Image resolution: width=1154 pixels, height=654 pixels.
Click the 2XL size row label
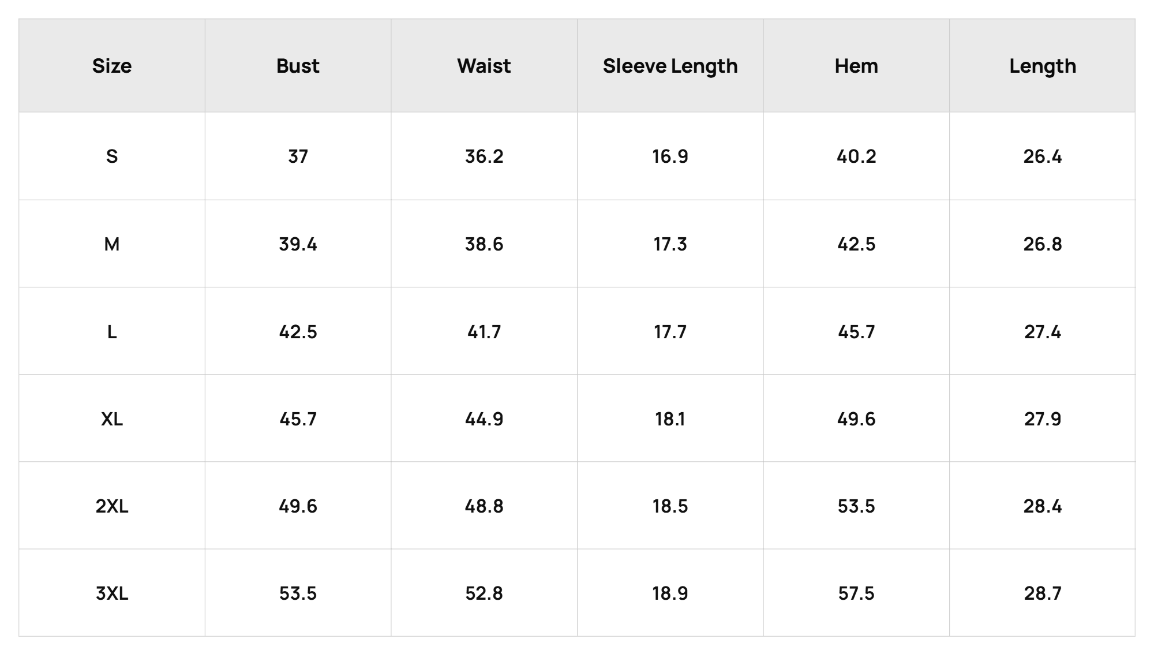112,506
